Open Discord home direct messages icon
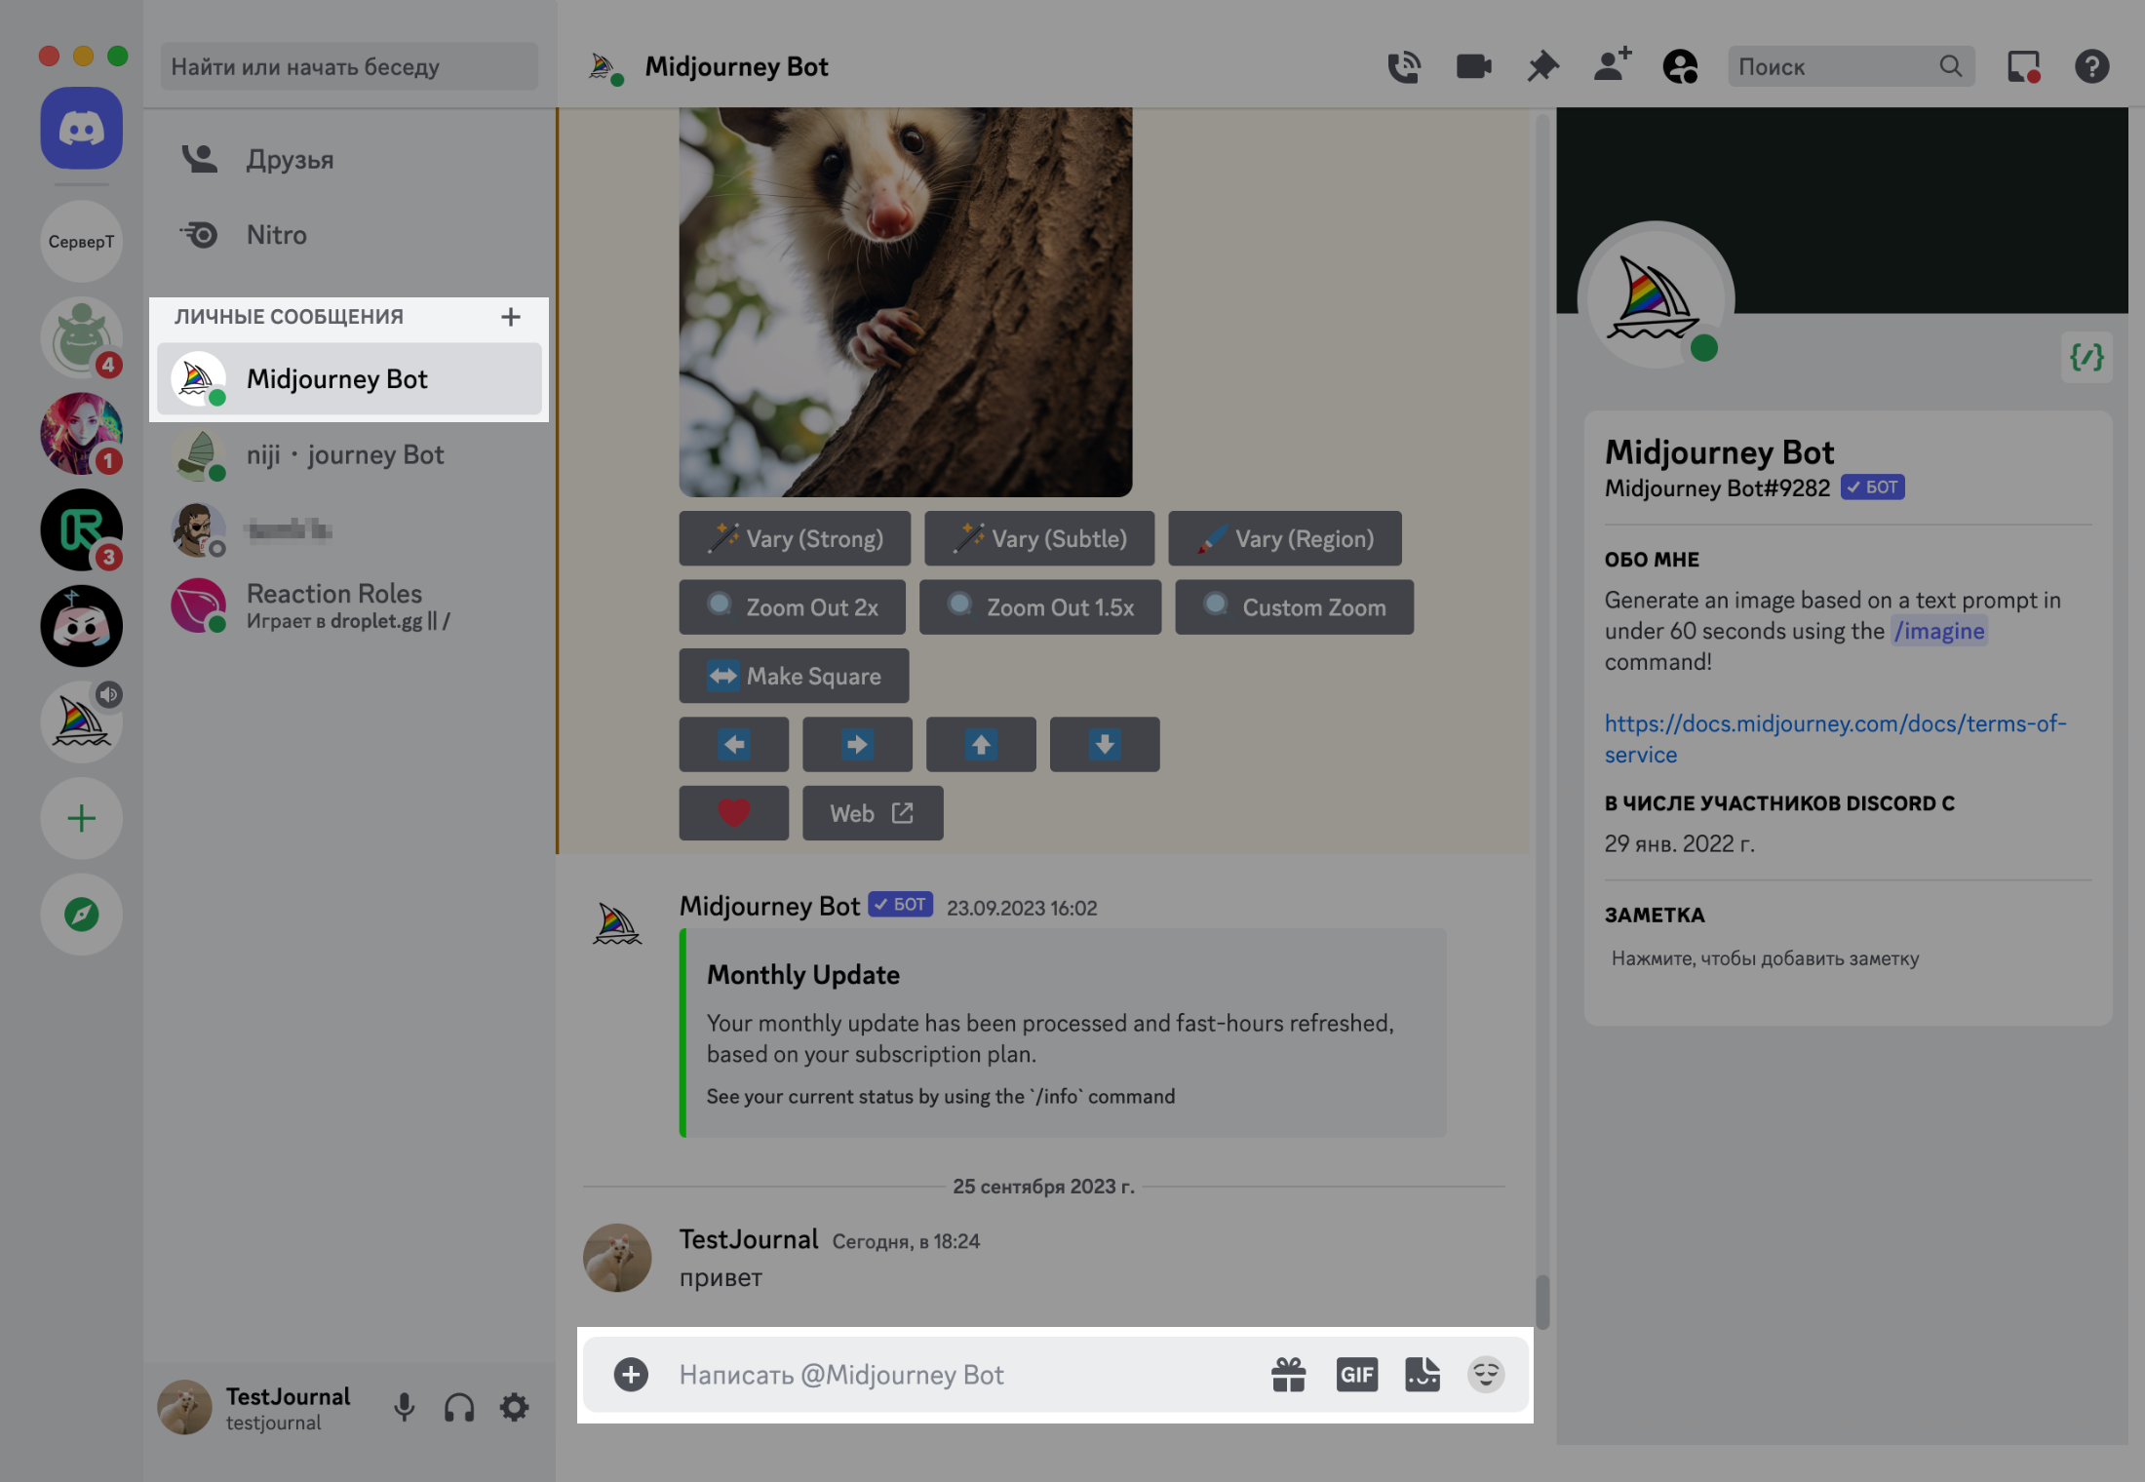This screenshot has height=1482, width=2145. [x=81, y=128]
